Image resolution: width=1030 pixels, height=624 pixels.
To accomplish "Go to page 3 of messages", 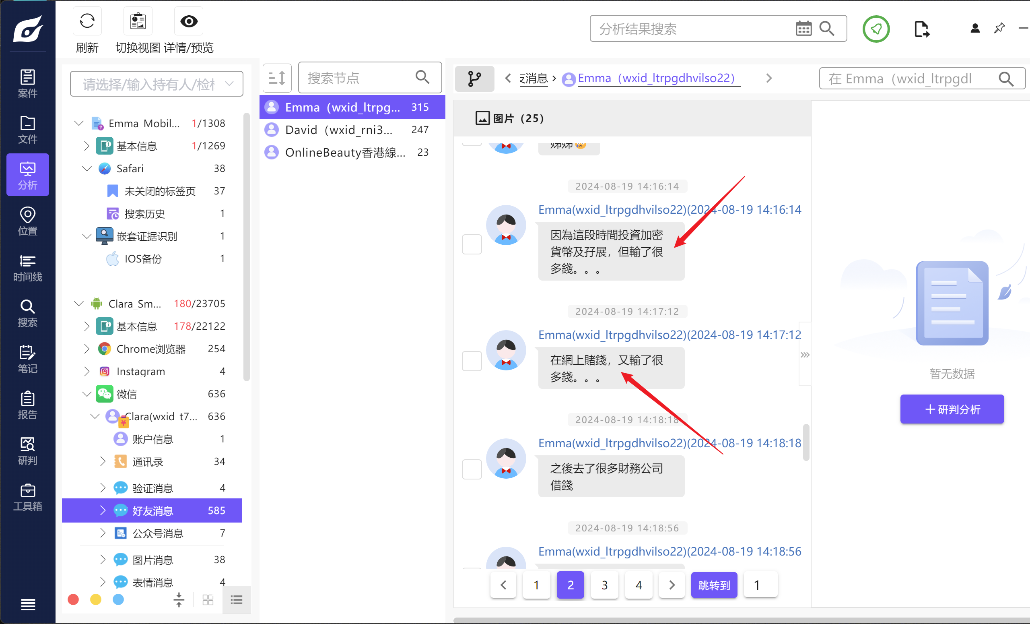I will (604, 585).
